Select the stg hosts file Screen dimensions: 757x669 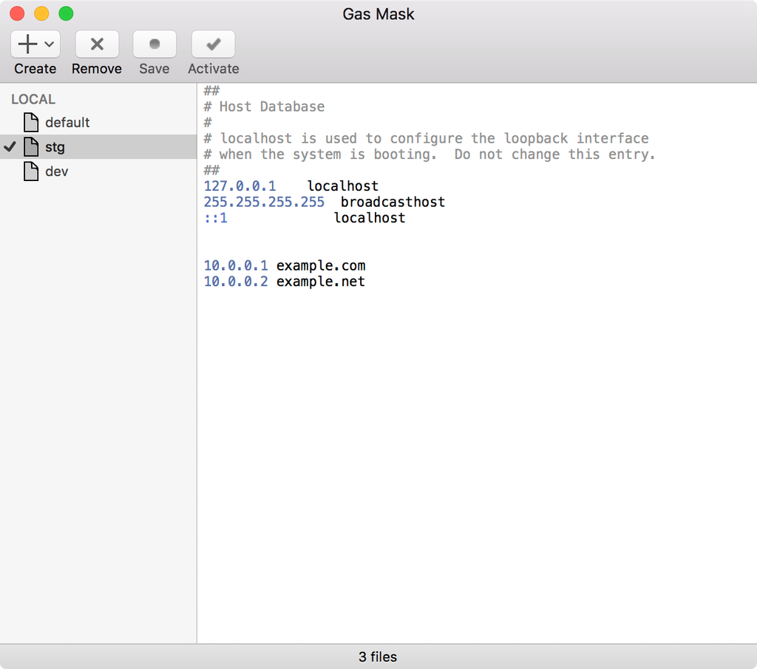(98, 146)
